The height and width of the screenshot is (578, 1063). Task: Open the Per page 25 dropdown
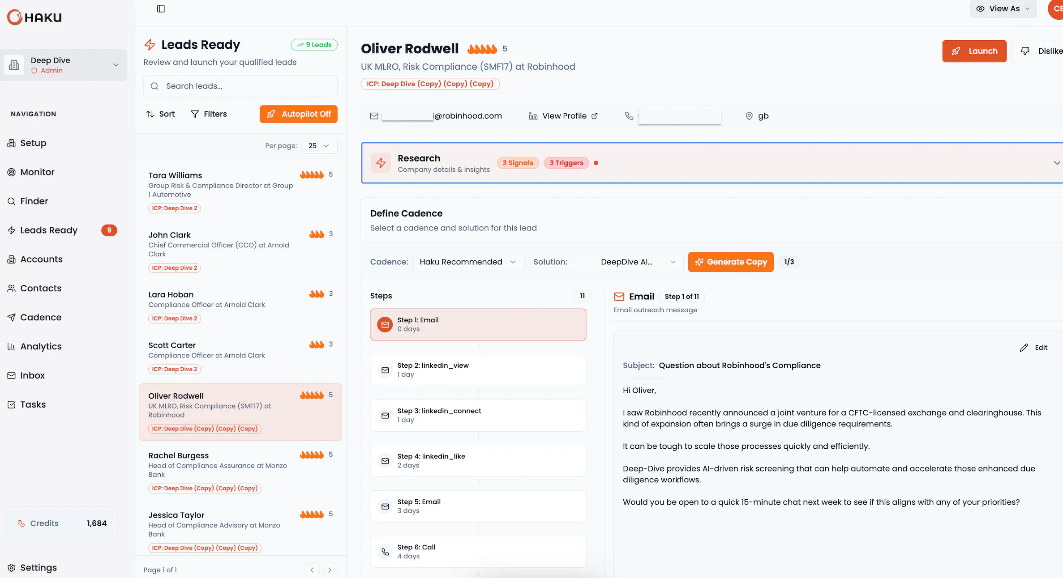319,146
